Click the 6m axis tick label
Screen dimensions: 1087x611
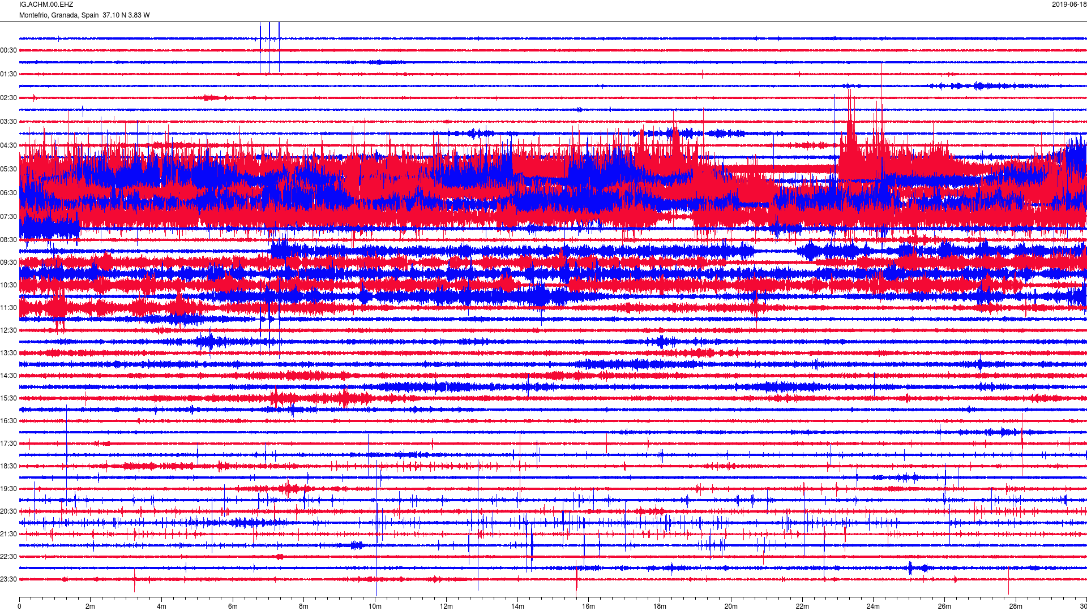pos(233,606)
